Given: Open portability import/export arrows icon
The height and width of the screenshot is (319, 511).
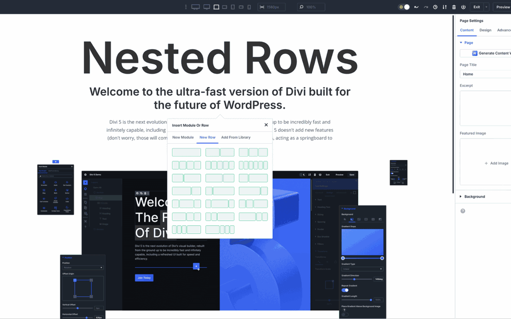Looking at the screenshot, I should click(444, 7).
